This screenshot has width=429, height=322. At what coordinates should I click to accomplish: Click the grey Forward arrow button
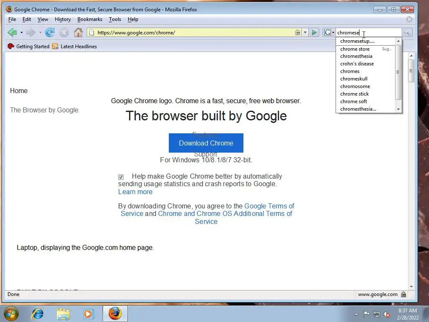31,33
